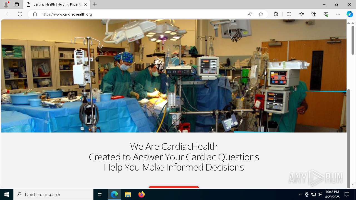
Task: Open the notification center
Action: tap(347, 194)
